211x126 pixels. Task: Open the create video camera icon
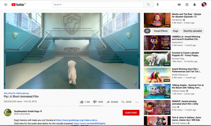tap(179, 5)
